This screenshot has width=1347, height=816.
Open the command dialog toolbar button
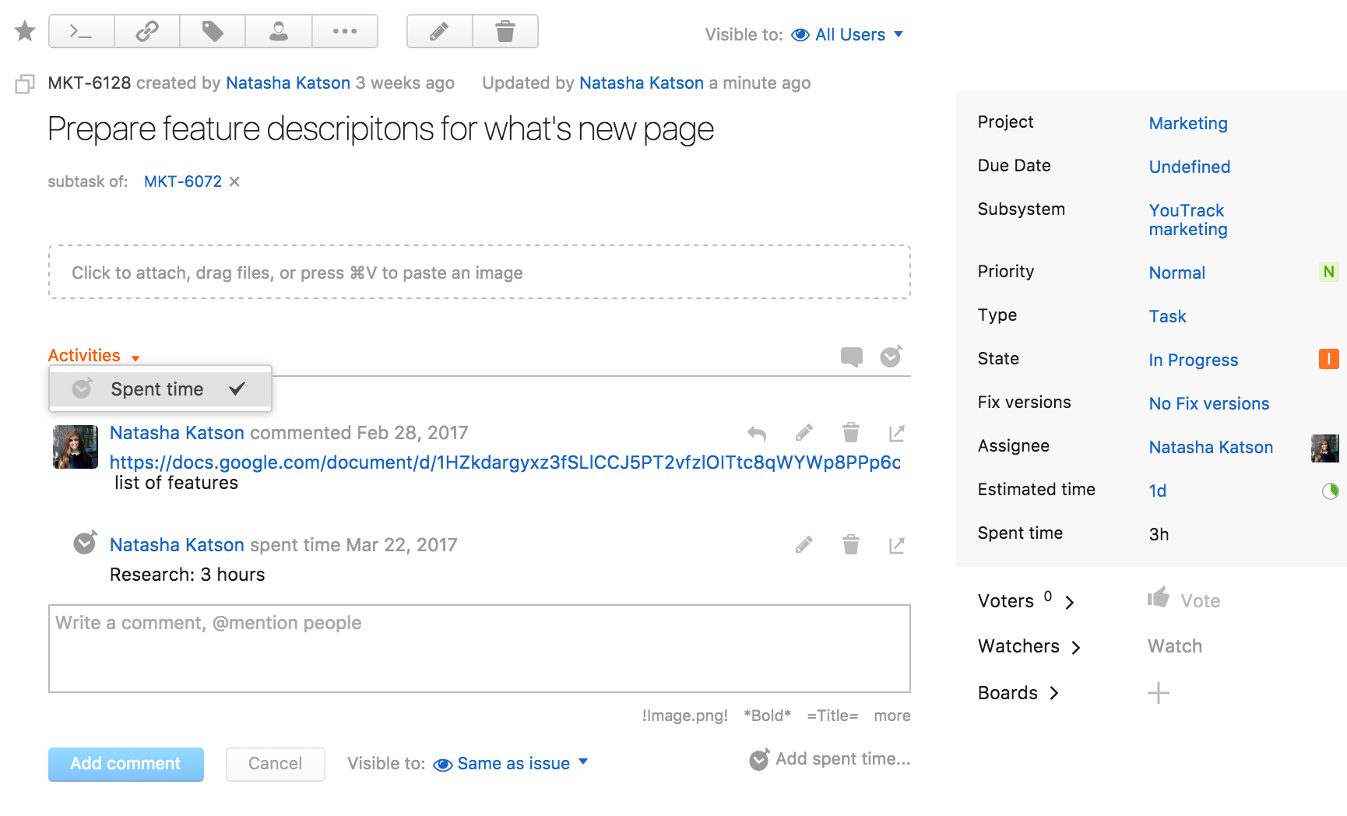point(81,31)
